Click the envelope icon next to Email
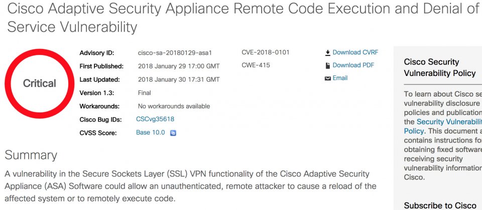482x210 pixels. coord(328,78)
